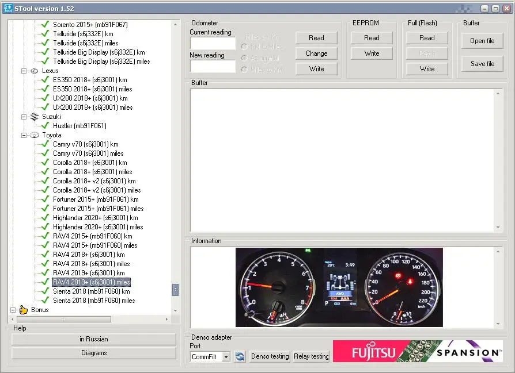
Task: Click the Toyota brand logo icon
Action: (34, 135)
